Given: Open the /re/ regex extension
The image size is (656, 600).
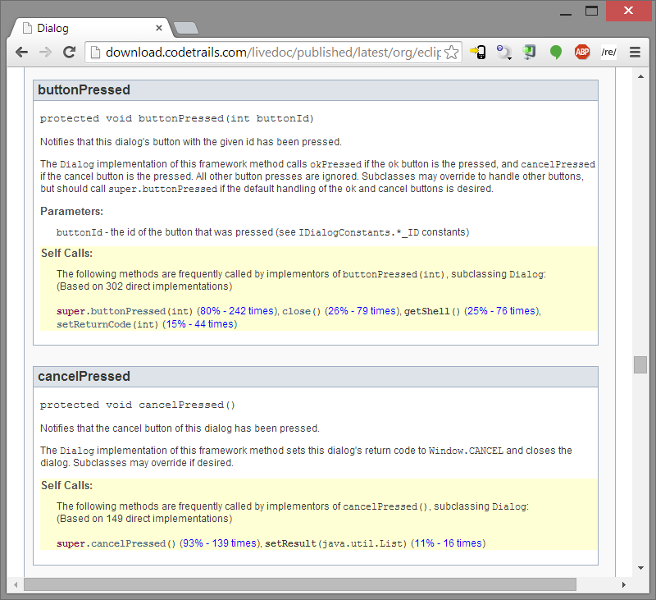Looking at the screenshot, I should pyautogui.click(x=608, y=52).
